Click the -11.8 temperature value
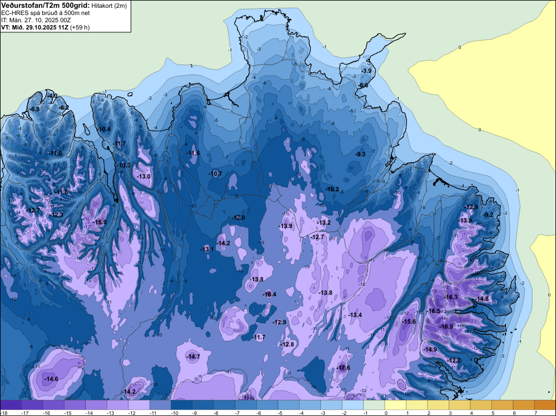 click(x=61, y=192)
